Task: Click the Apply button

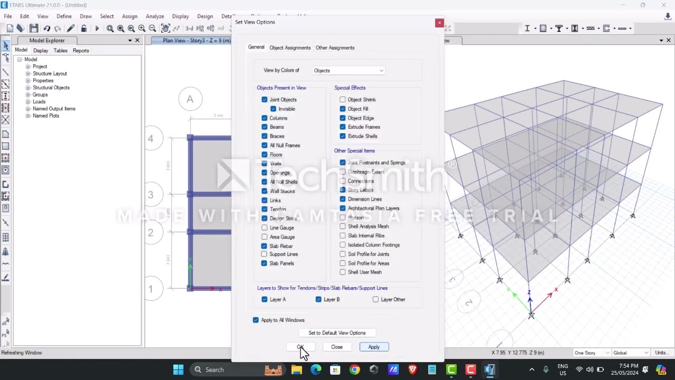Action: pos(374,347)
